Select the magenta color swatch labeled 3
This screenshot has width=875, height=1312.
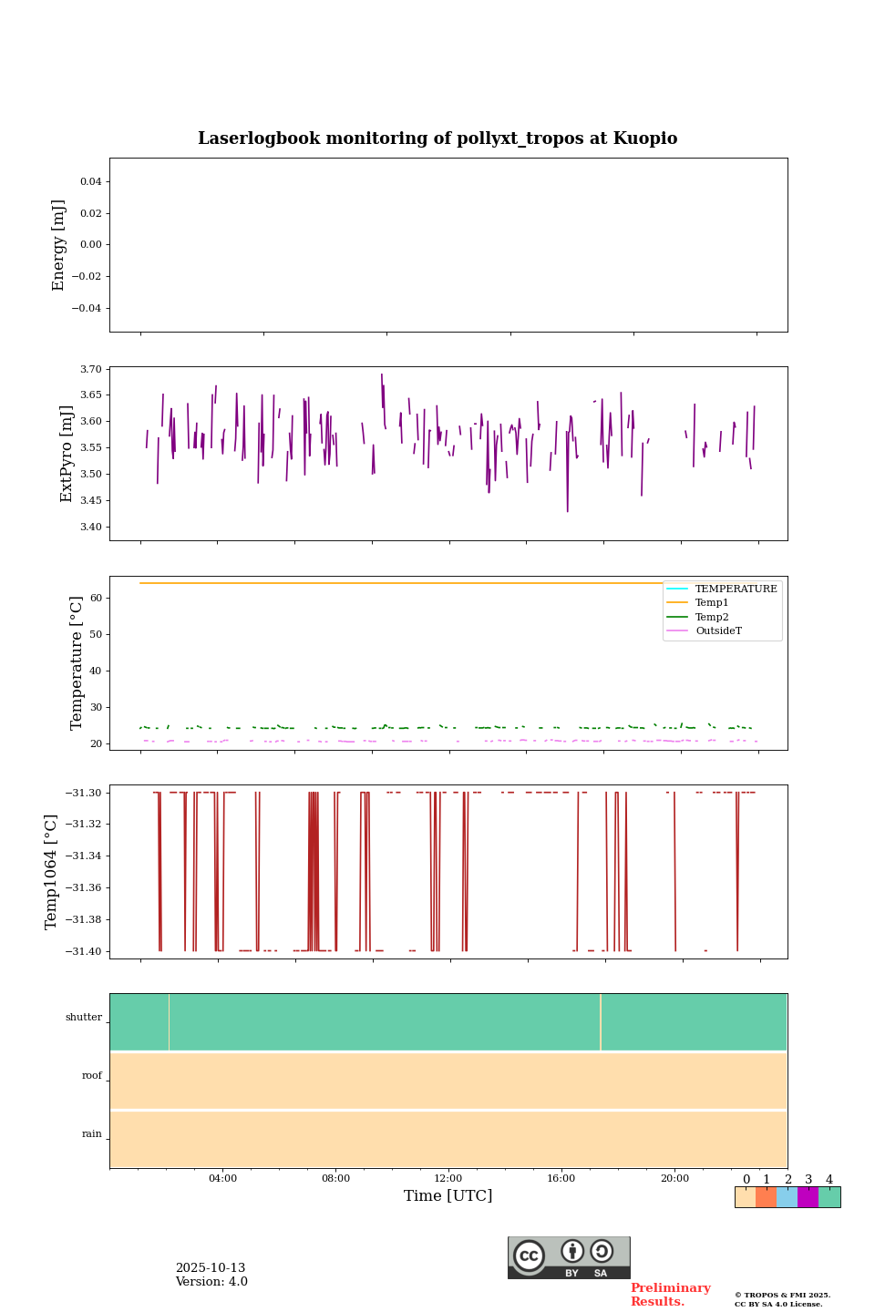click(808, 1197)
